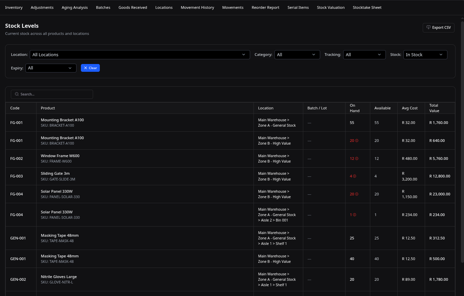Image resolution: width=464 pixels, height=296 pixels.
Task: Click the Stock Levels page heading
Action: [x=22, y=26]
